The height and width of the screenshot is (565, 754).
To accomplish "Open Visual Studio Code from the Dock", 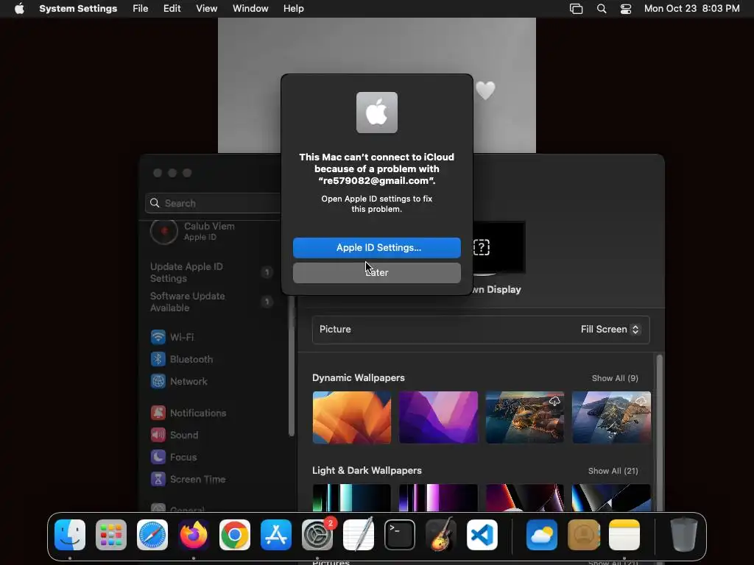I will [482, 535].
